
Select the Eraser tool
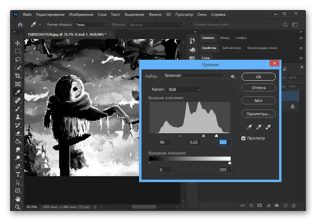tap(18, 134)
